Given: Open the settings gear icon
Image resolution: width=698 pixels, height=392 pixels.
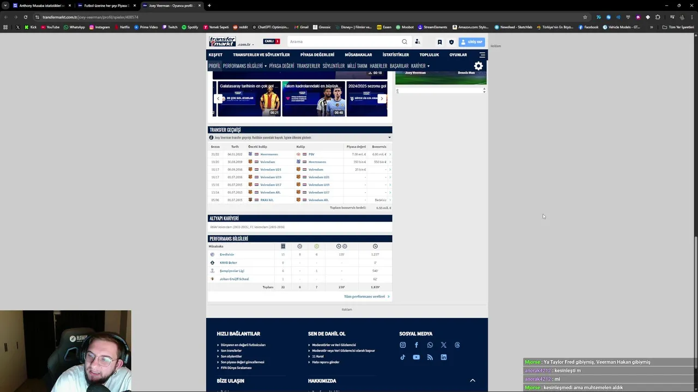Looking at the screenshot, I should (478, 66).
